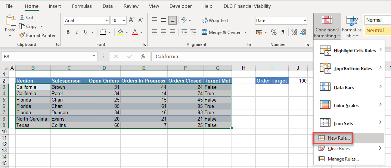The width and height of the screenshot is (391, 168).
Task: Toggle Wrap Text for selected cells
Action: pyautogui.click(x=215, y=21)
